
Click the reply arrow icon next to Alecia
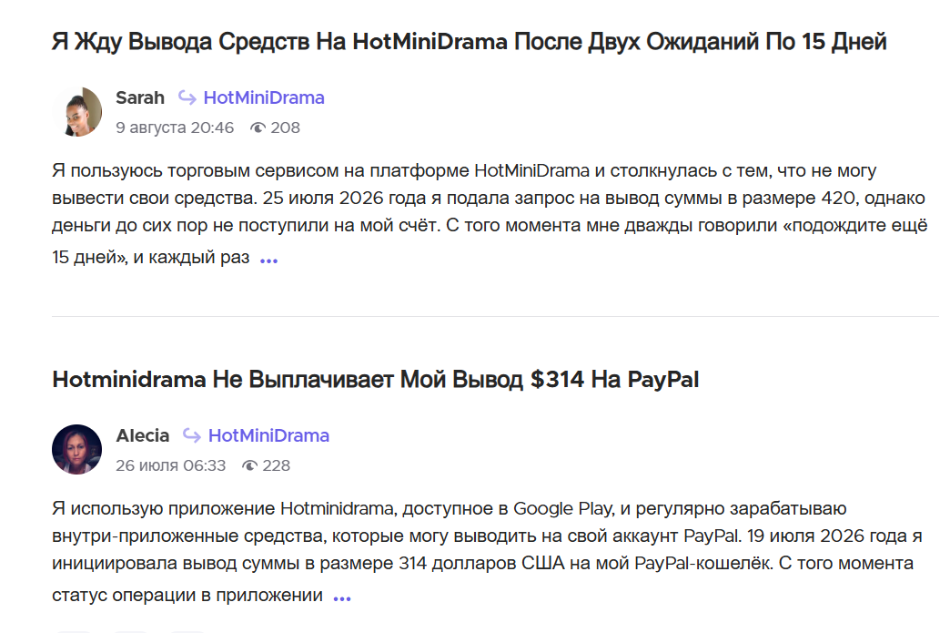[x=191, y=435]
